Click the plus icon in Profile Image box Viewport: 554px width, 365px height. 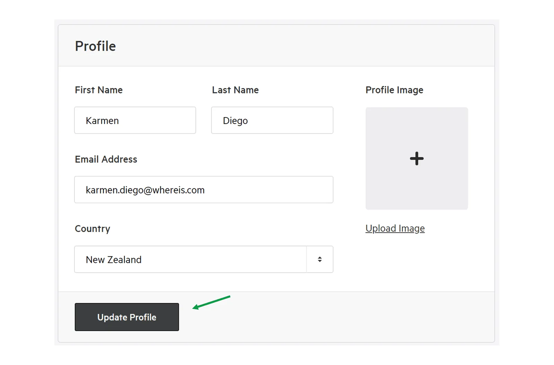(417, 159)
